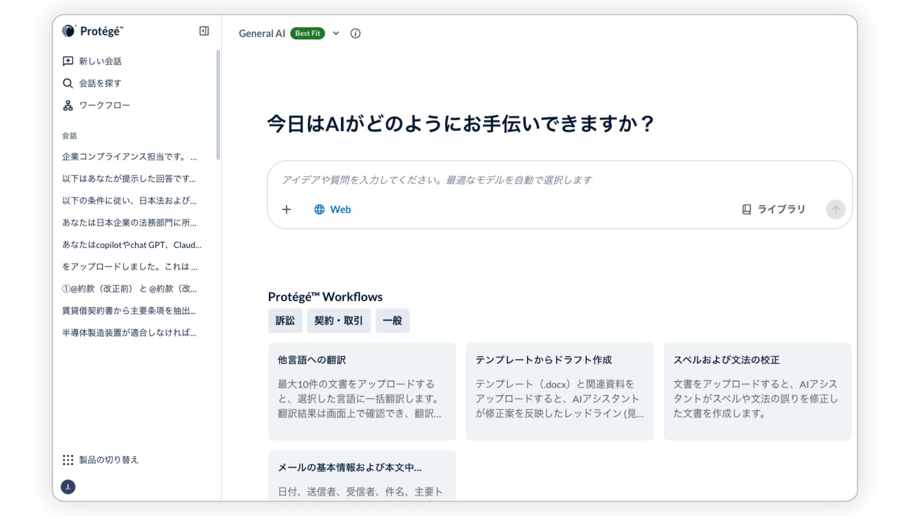917x516 pixels.
Task: Click the Best Fit badge
Action: coord(308,33)
